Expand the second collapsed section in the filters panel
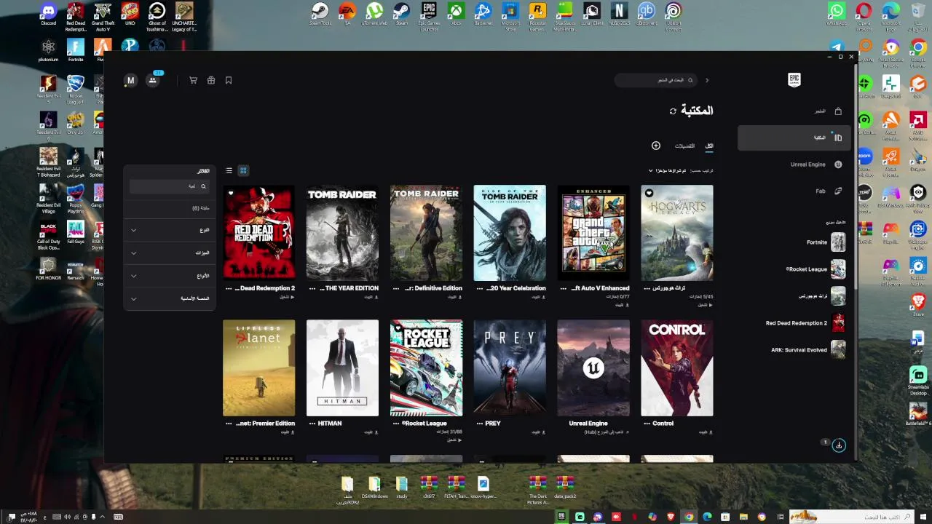The image size is (932, 524). click(x=170, y=253)
